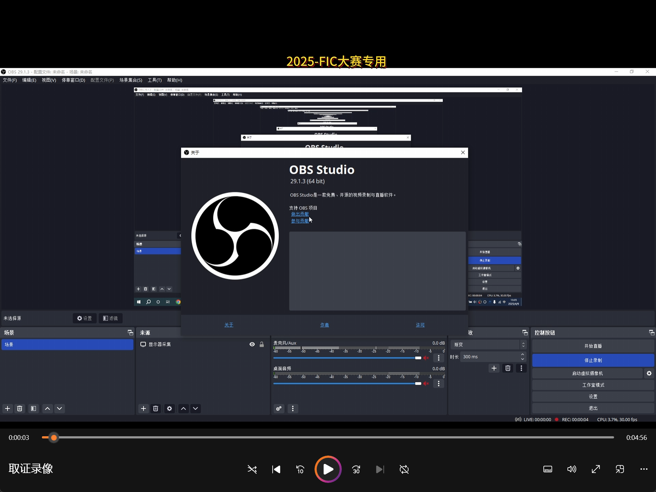
Task: Open source properties gear icon
Action: coord(169,409)
